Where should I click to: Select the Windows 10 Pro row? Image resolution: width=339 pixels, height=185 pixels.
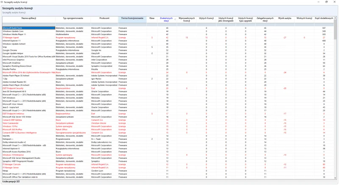click(x=168, y=126)
